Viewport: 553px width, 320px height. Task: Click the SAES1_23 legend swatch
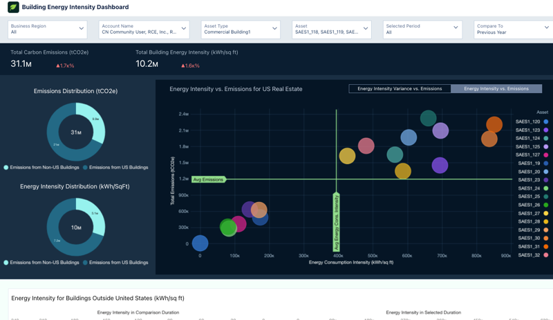tap(545, 180)
